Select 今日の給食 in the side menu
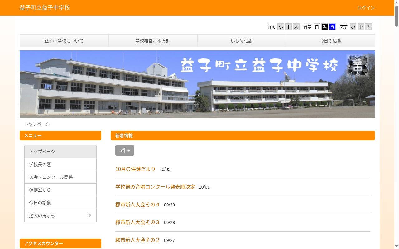The width and height of the screenshot is (399, 249). point(60,203)
